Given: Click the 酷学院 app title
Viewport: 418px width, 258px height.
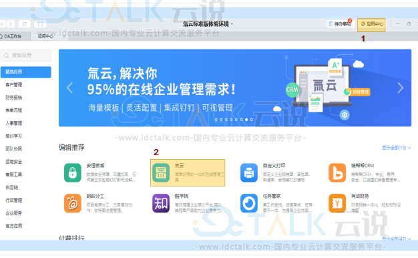Looking at the screenshot, I should click(x=181, y=197).
